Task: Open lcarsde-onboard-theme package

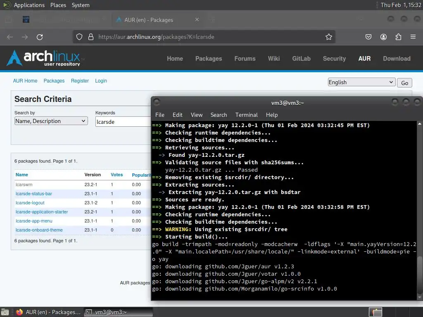Action: pos(39,230)
